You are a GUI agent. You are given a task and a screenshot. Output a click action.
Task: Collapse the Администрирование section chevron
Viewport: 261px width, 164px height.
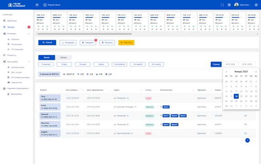[x=29, y=88]
